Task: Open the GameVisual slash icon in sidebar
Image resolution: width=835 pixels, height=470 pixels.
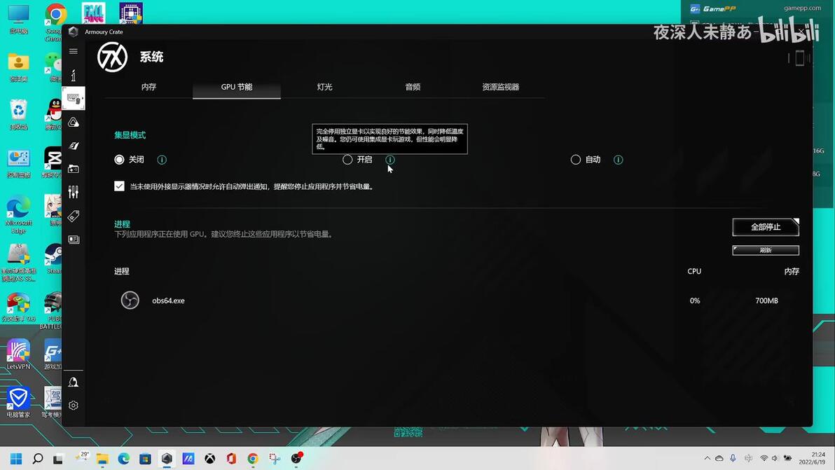Action: coord(74,145)
